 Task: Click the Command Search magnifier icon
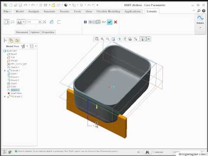[199, 11]
